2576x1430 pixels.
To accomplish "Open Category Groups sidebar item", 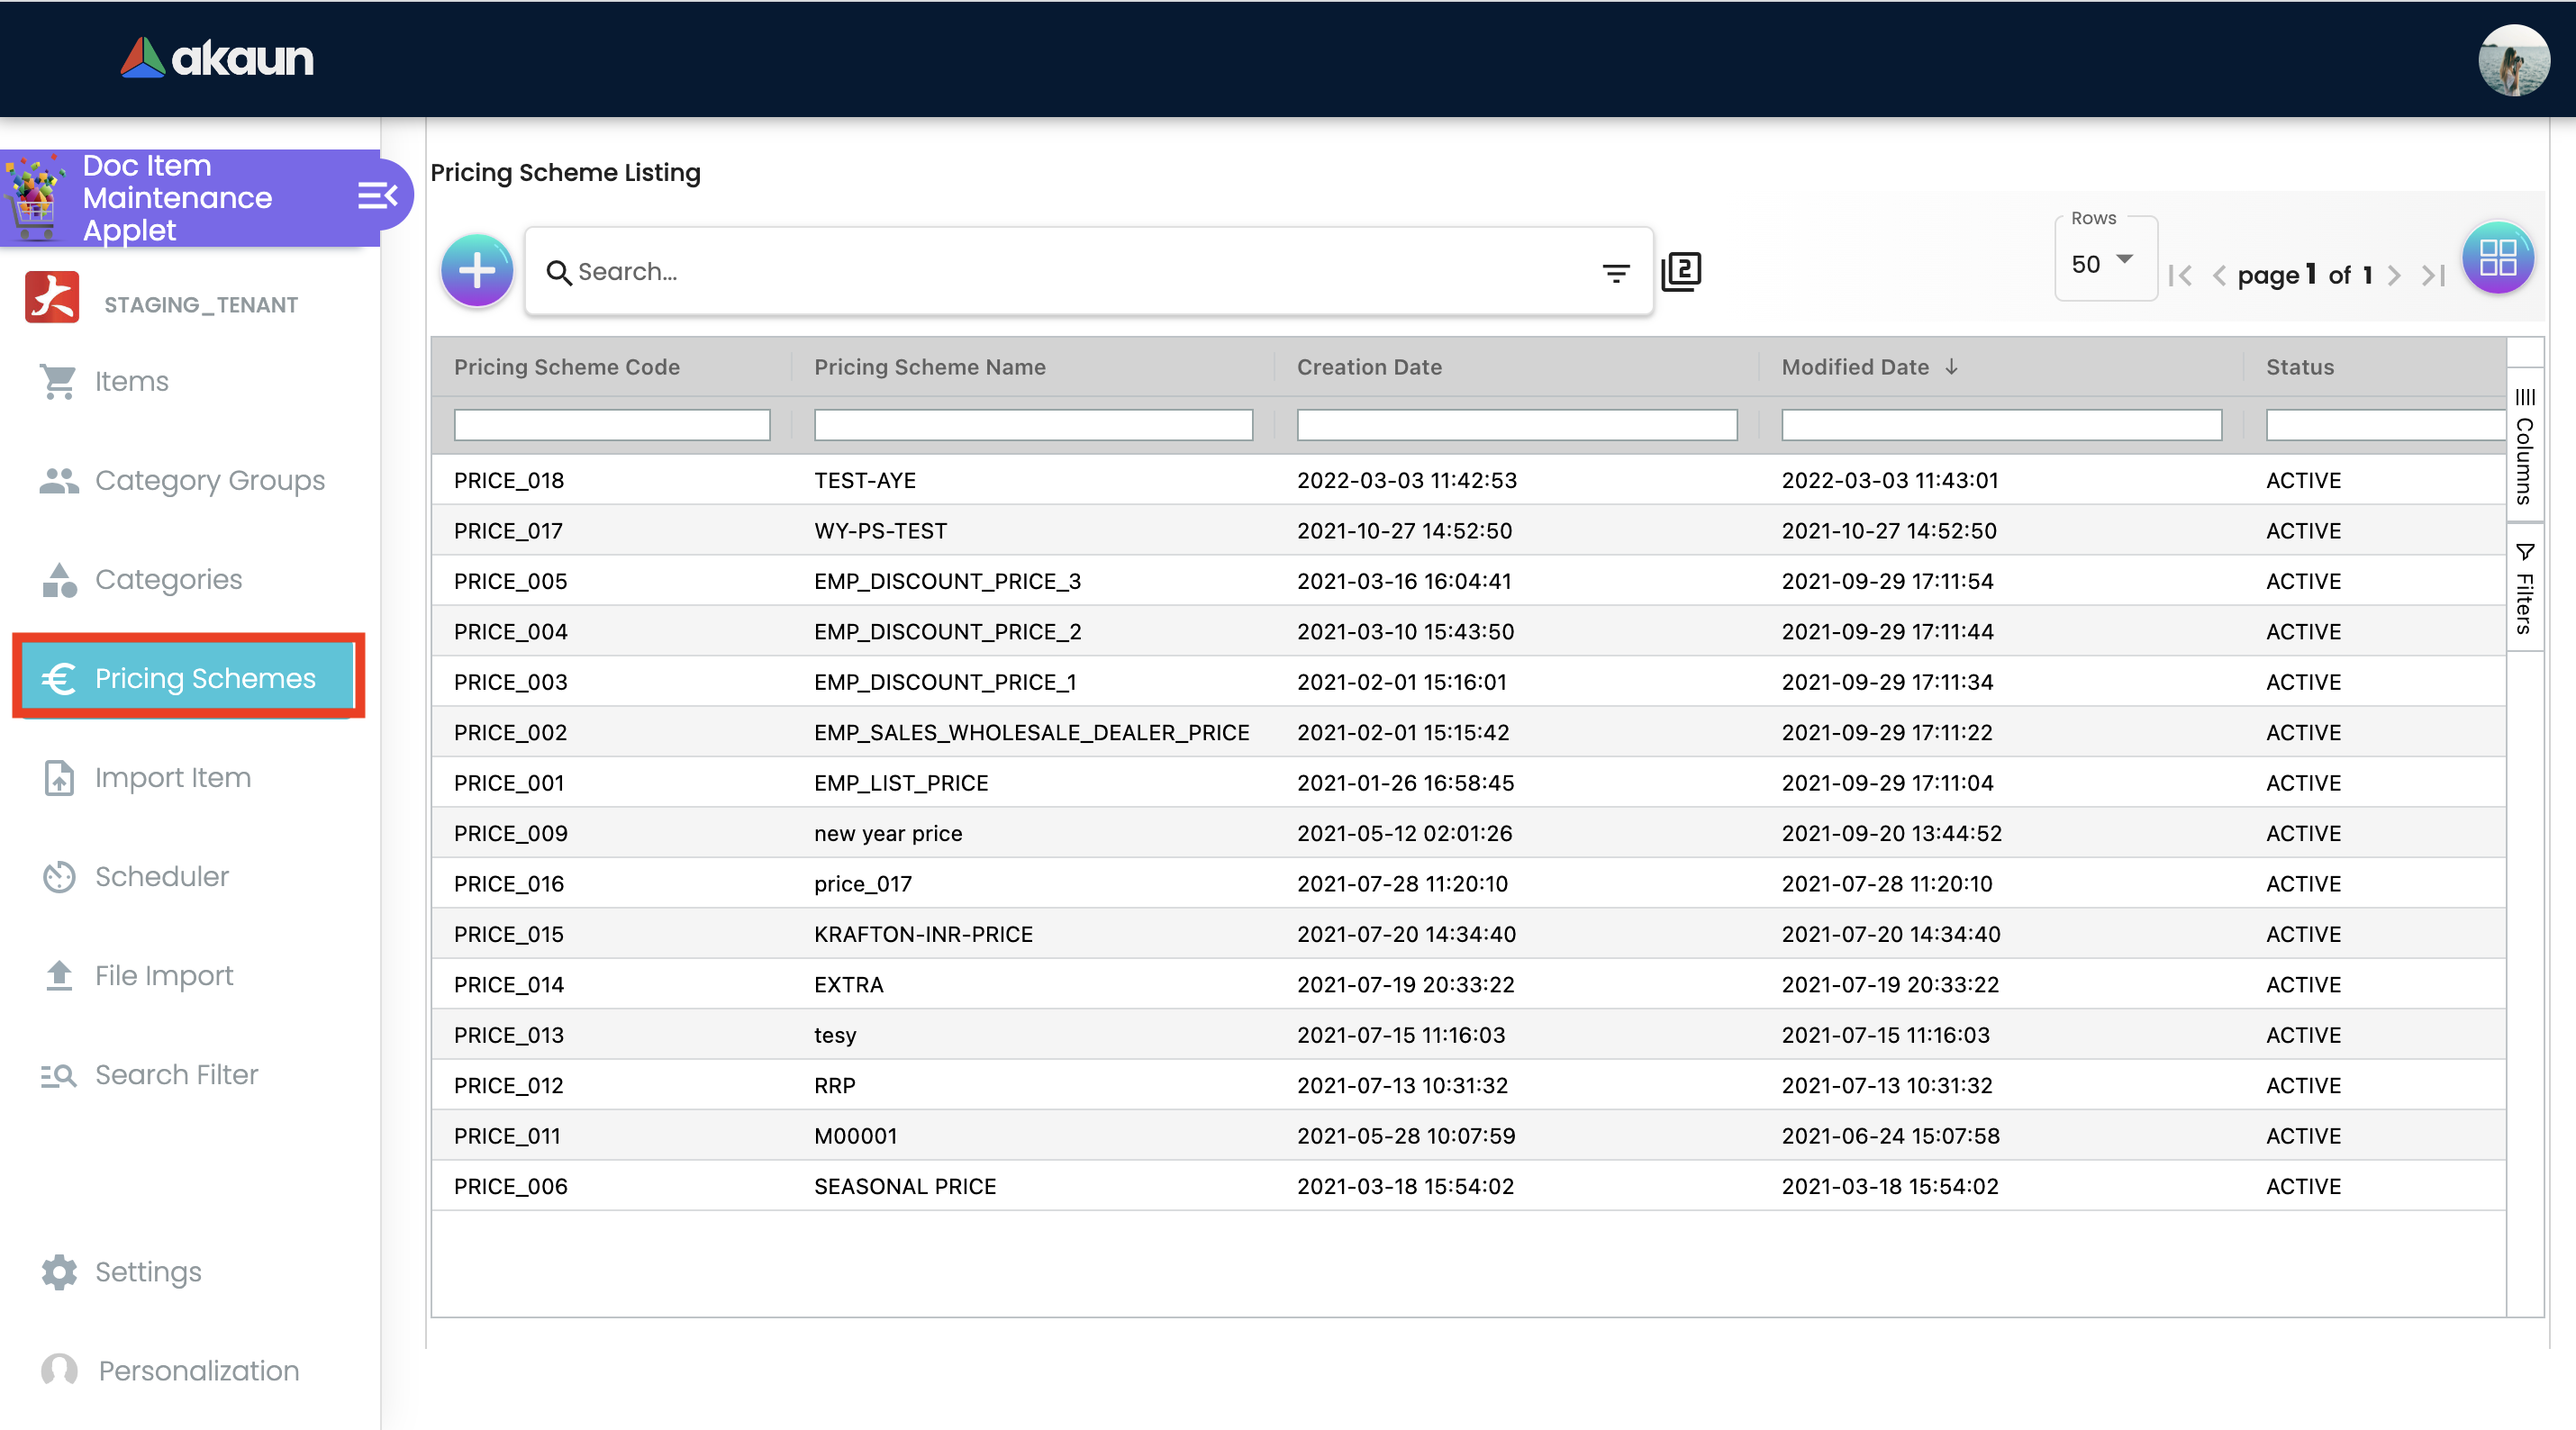I will 209,480.
